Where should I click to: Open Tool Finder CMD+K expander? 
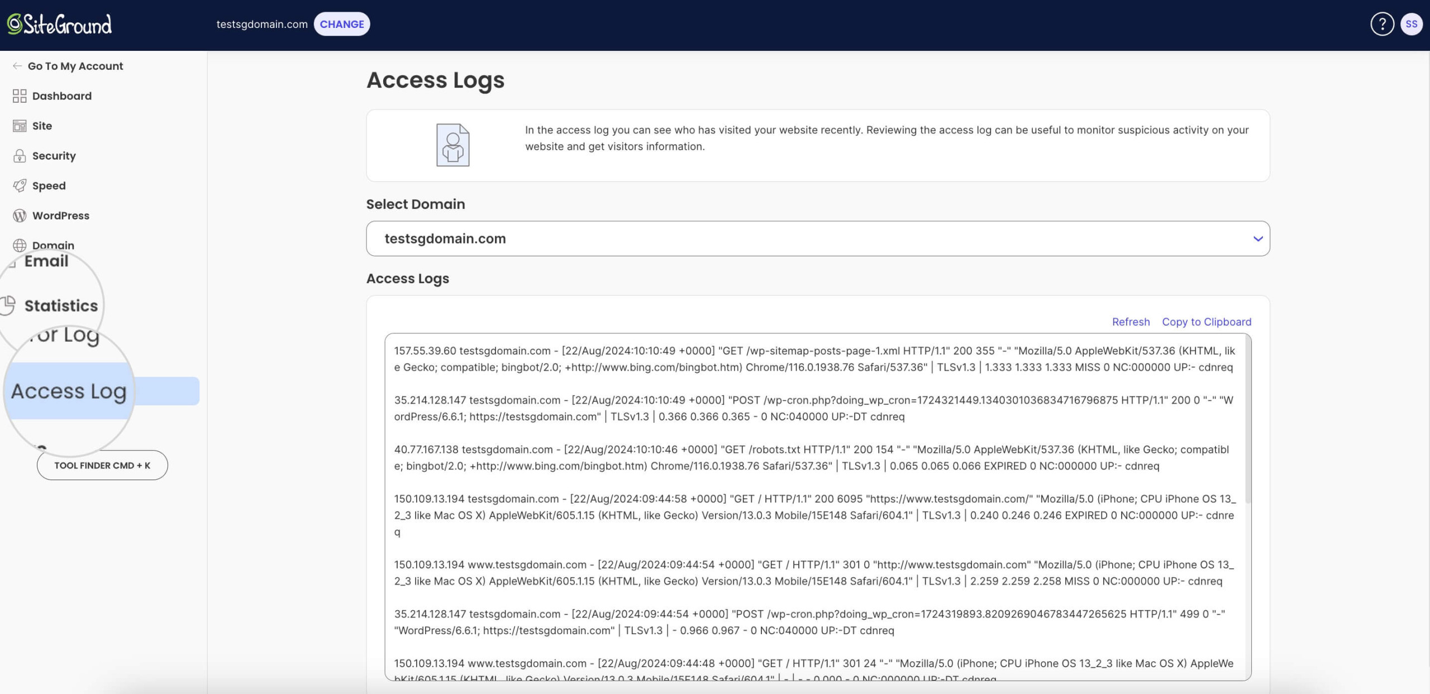click(x=102, y=465)
